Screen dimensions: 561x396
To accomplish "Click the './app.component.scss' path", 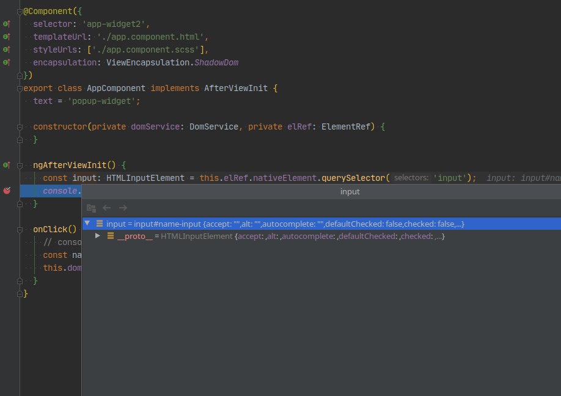I will tap(145, 50).
